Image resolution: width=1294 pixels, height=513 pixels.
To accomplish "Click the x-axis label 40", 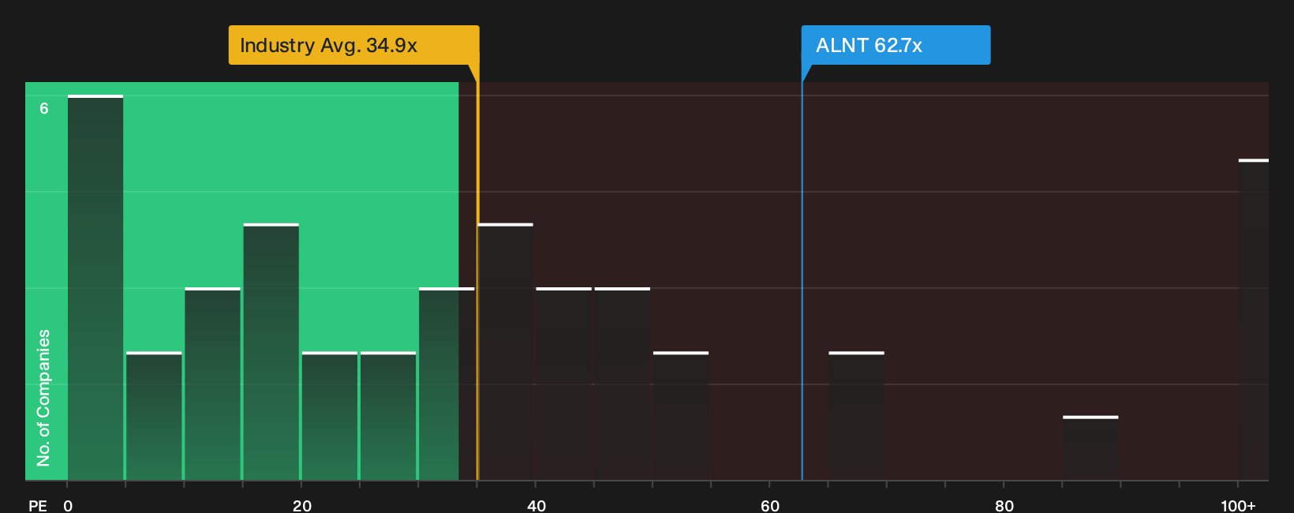I will coord(537,505).
